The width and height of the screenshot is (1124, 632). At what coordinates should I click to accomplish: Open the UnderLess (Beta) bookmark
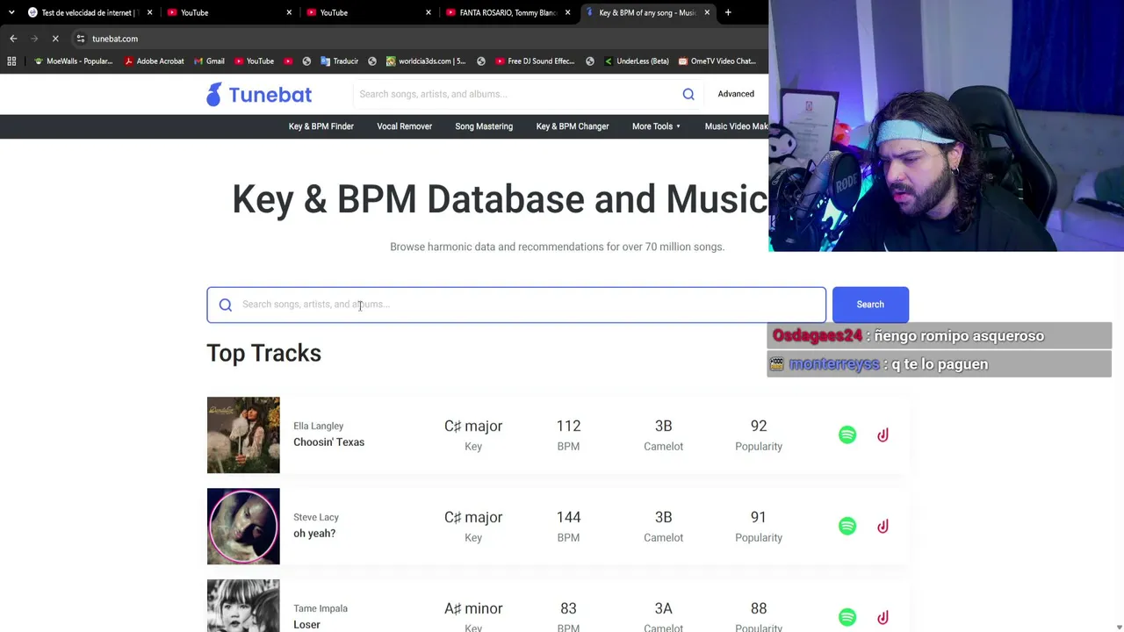click(x=636, y=61)
